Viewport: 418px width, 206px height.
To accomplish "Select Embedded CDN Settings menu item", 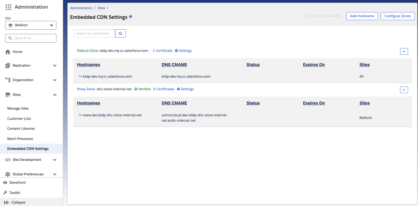I will click(31, 149).
